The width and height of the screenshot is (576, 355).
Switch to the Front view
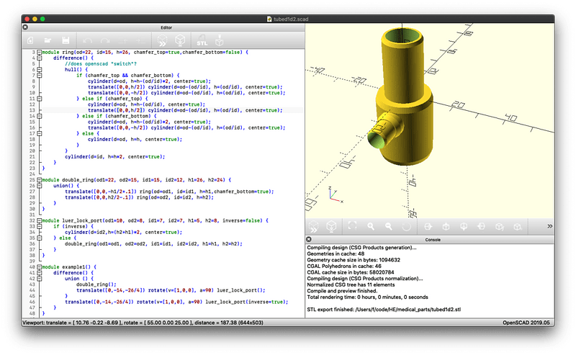click(499, 226)
